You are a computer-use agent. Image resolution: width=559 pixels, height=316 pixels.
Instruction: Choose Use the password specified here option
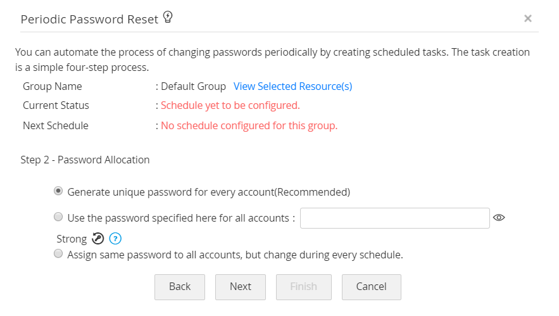59,217
